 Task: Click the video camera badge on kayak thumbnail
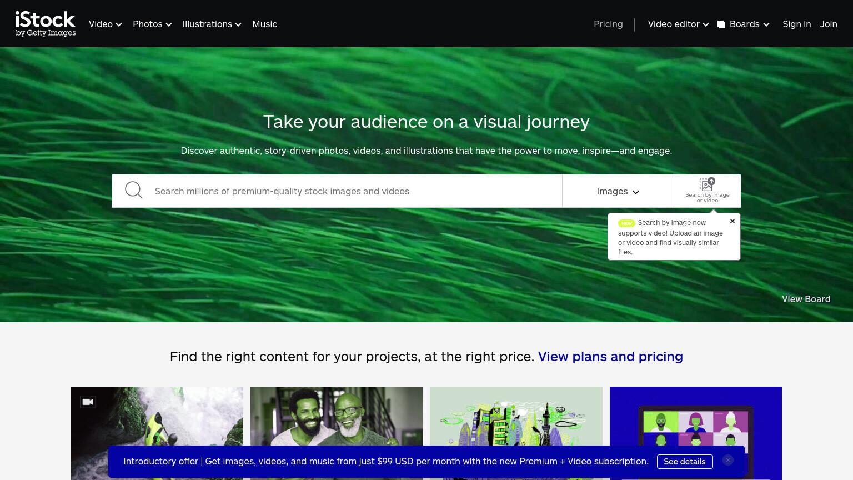[x=88, y=402]
